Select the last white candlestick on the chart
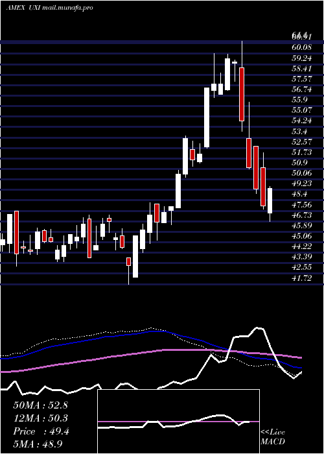Viewport: 324px width, 454px height. click(270, 204)
